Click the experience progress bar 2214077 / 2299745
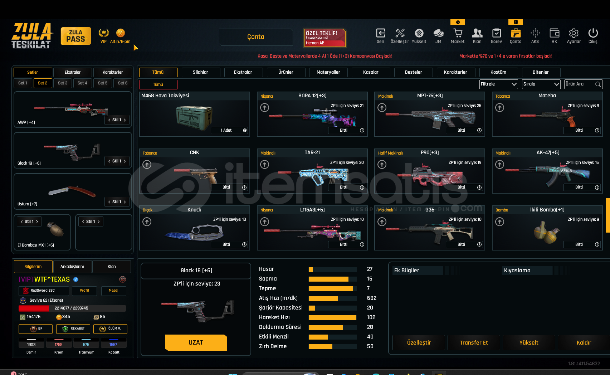610x375 pixels. 72,308
